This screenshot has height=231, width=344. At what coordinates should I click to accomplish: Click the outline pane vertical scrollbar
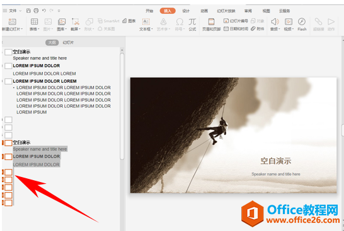tap(122, 106)
